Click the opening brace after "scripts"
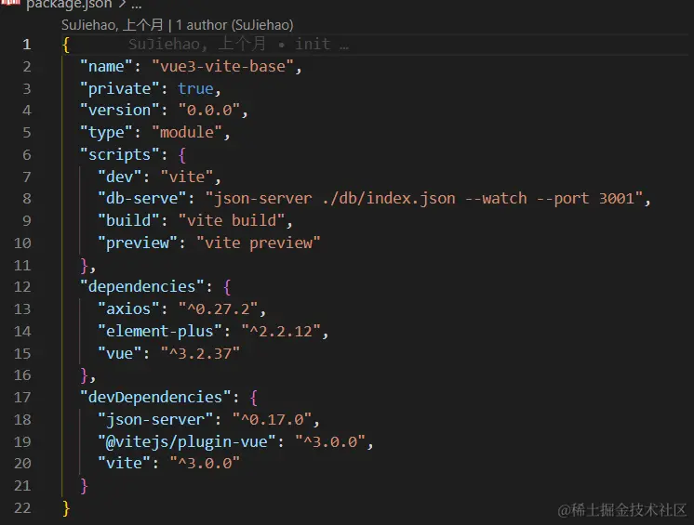The image size is (694, 525). coord(182,155)
